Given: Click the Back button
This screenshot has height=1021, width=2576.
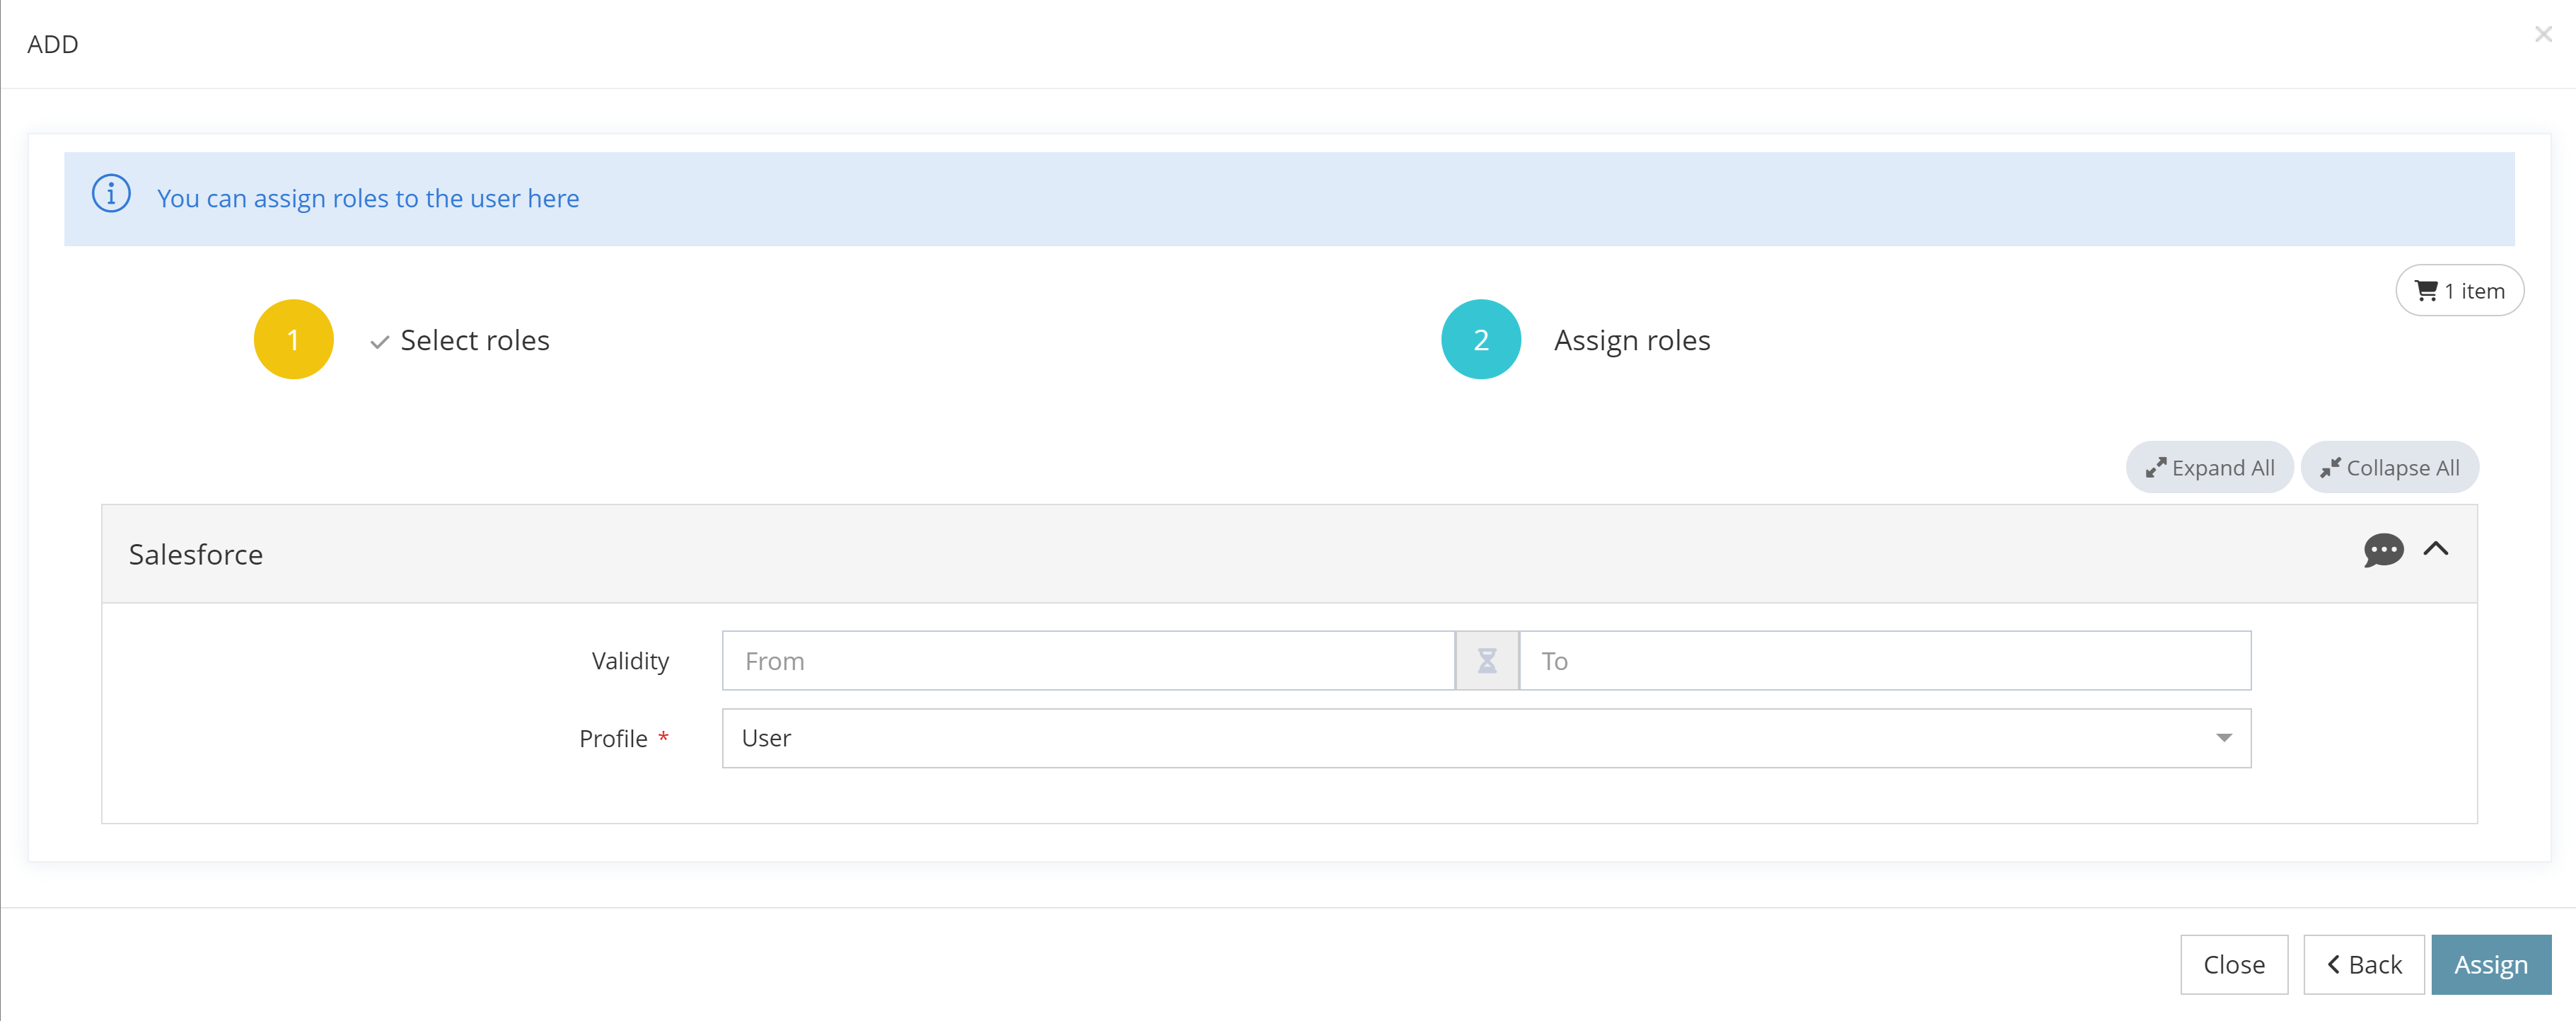Looking at the screenshot, I should point(2363,965).
